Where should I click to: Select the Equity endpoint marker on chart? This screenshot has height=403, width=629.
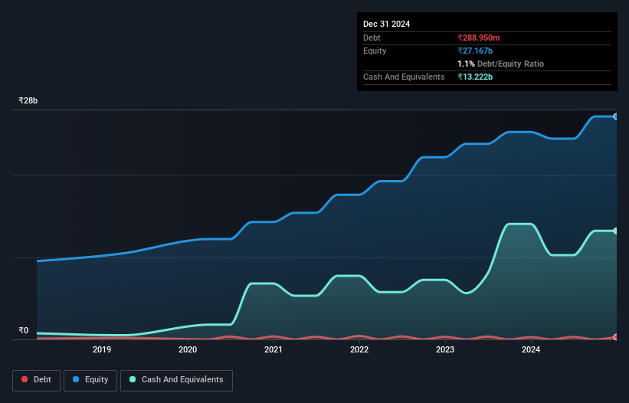pos(616,116)
